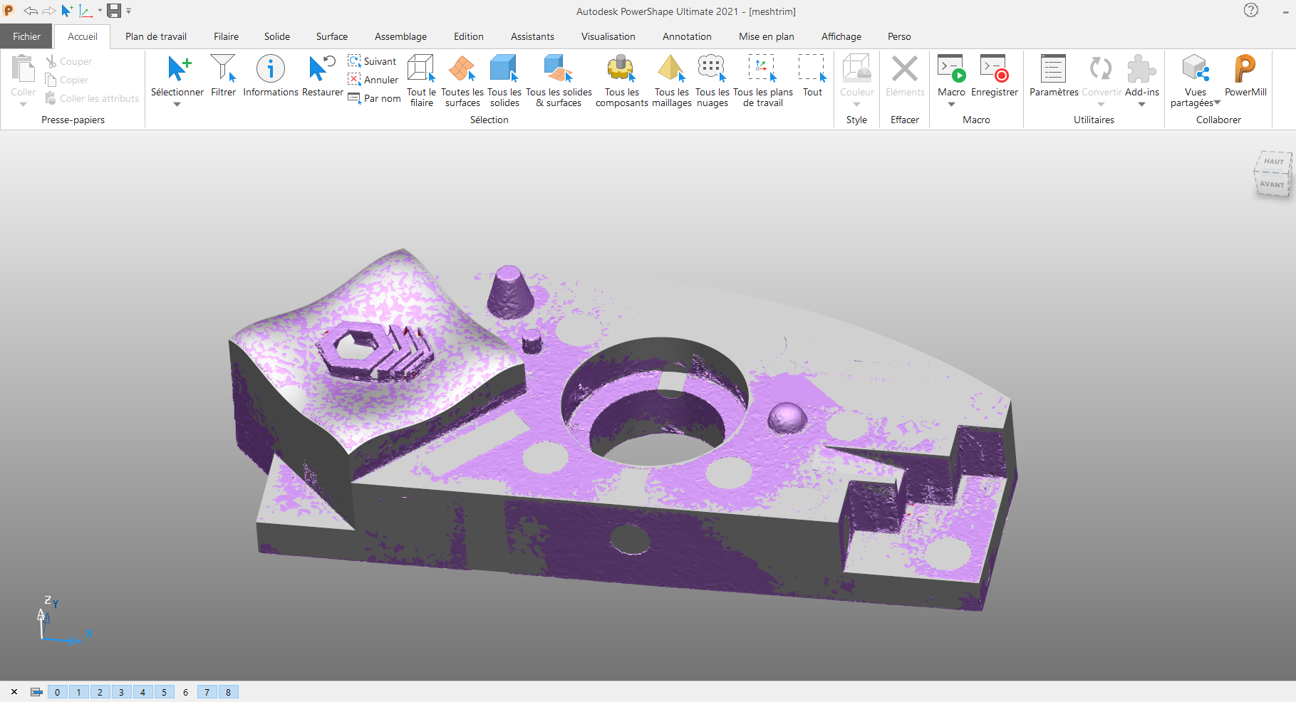Toggle level 0 visibility off

58,692
